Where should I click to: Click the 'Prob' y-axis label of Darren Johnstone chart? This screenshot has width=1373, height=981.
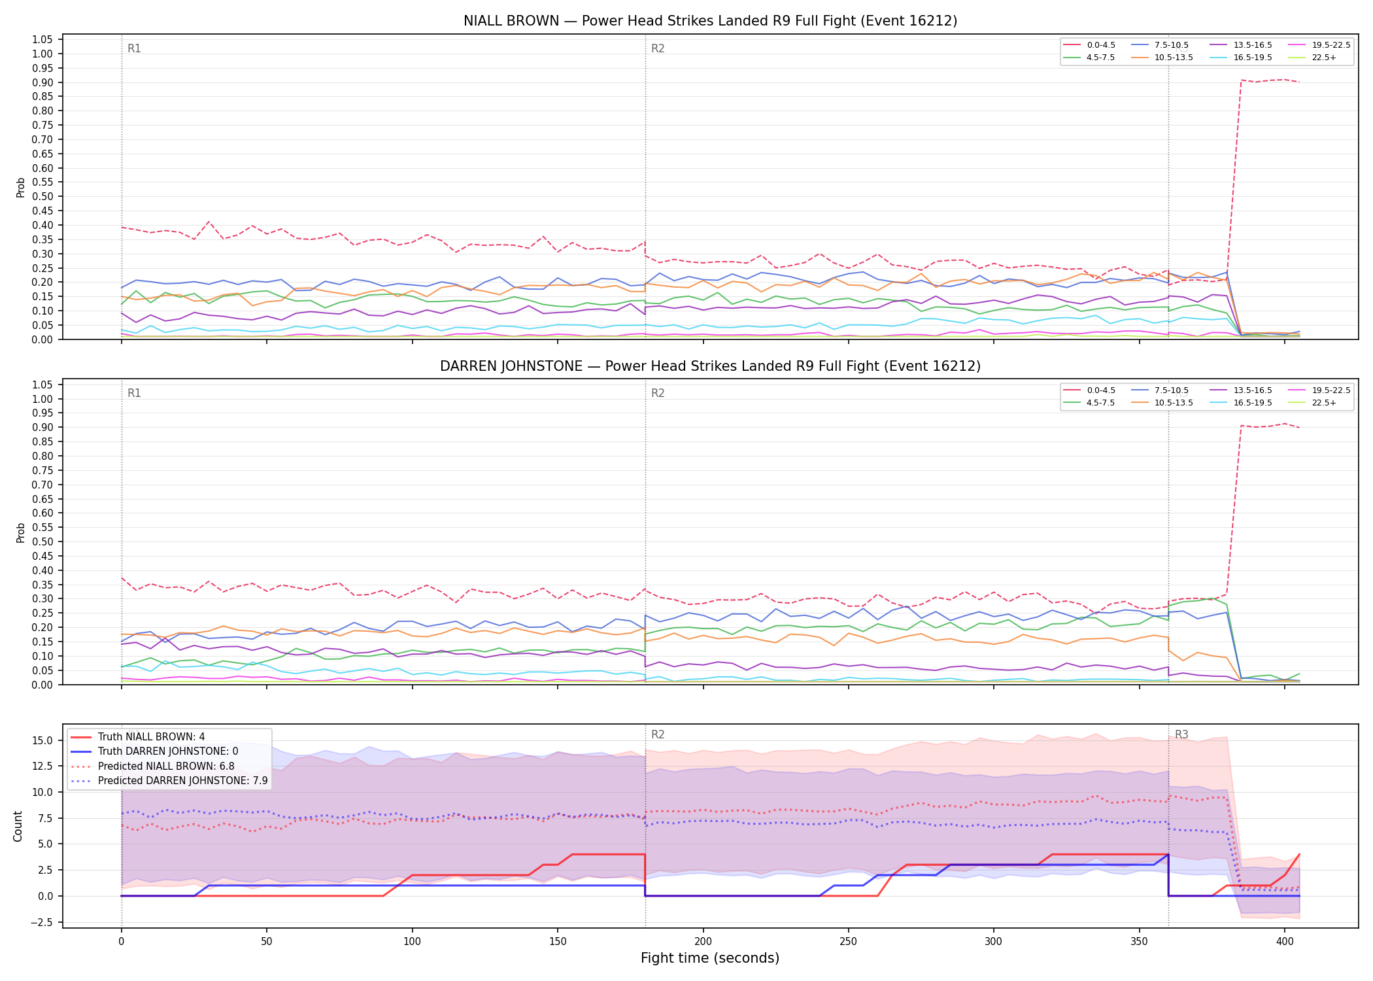[x=21, y=532]
